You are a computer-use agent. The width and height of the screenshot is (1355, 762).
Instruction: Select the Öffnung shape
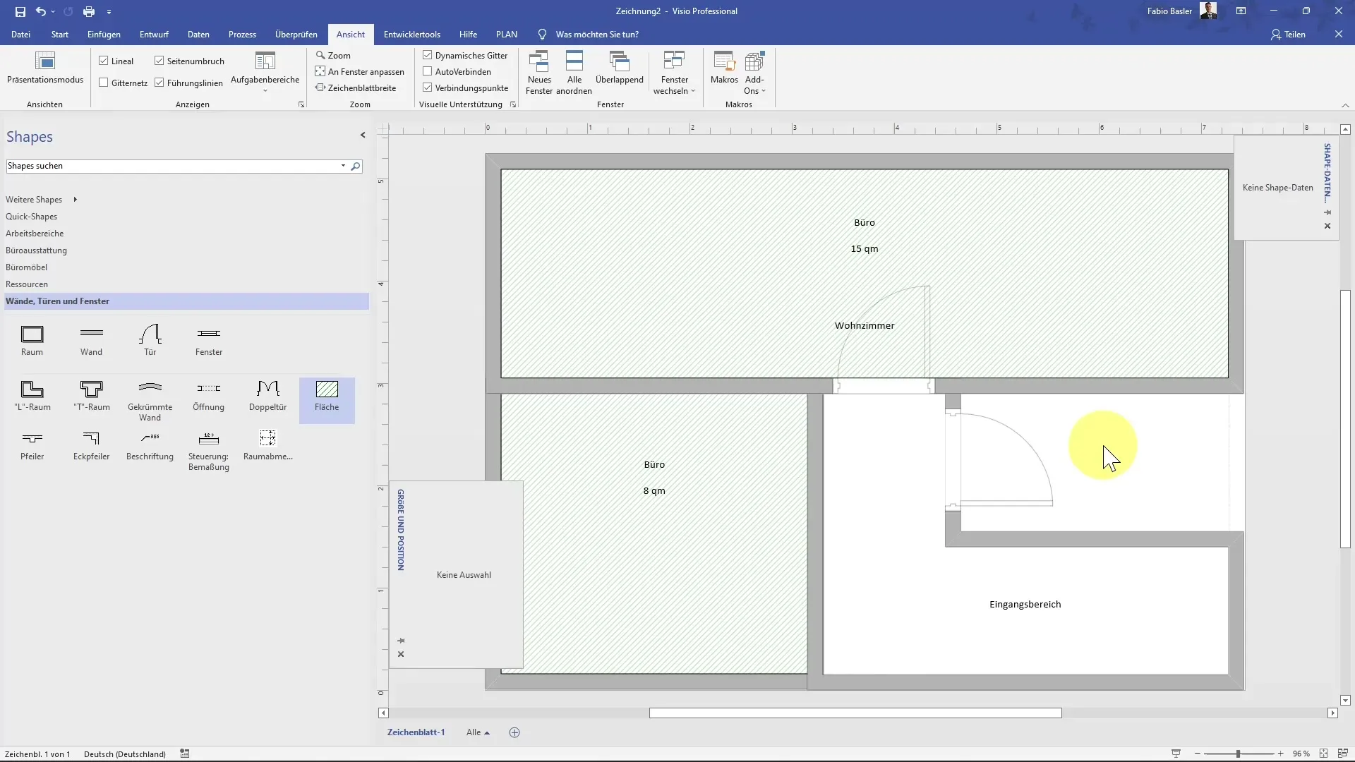tap(209, 396)
